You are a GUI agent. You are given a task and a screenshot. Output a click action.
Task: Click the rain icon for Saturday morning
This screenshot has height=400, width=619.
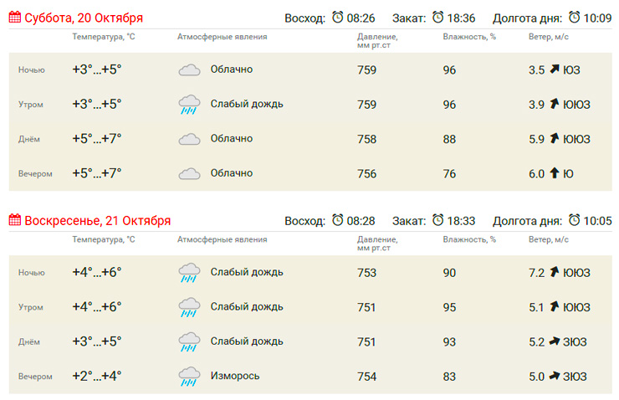point(190,105)
